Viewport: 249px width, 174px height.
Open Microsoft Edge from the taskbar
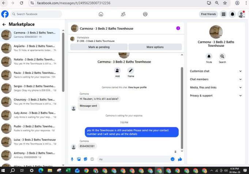[41, 170]
